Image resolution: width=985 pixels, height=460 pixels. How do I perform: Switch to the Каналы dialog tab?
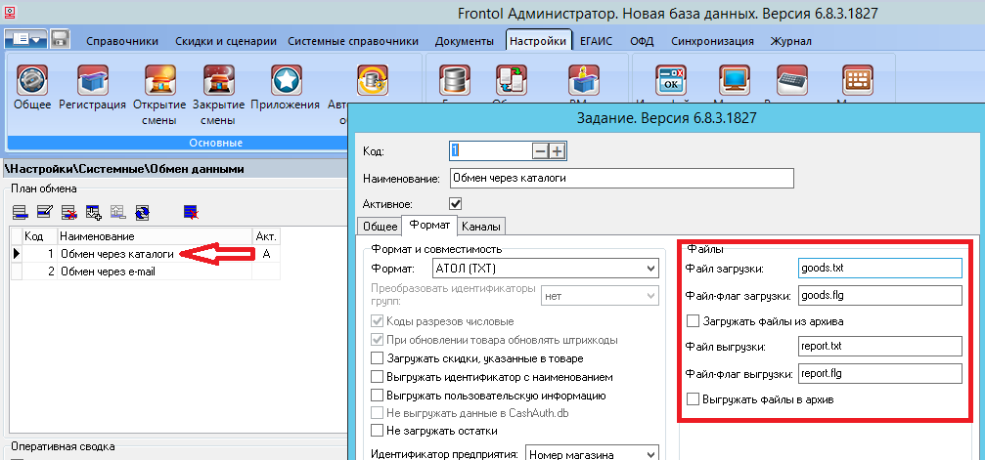481,226
